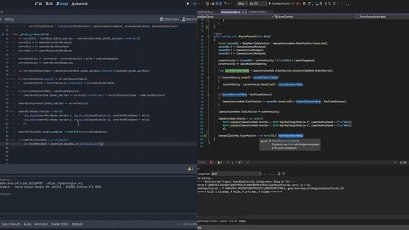Go to next issue with down arrow

(233, 162)
